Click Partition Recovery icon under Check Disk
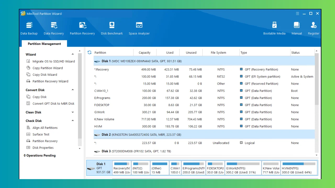 tap(29, 141)
